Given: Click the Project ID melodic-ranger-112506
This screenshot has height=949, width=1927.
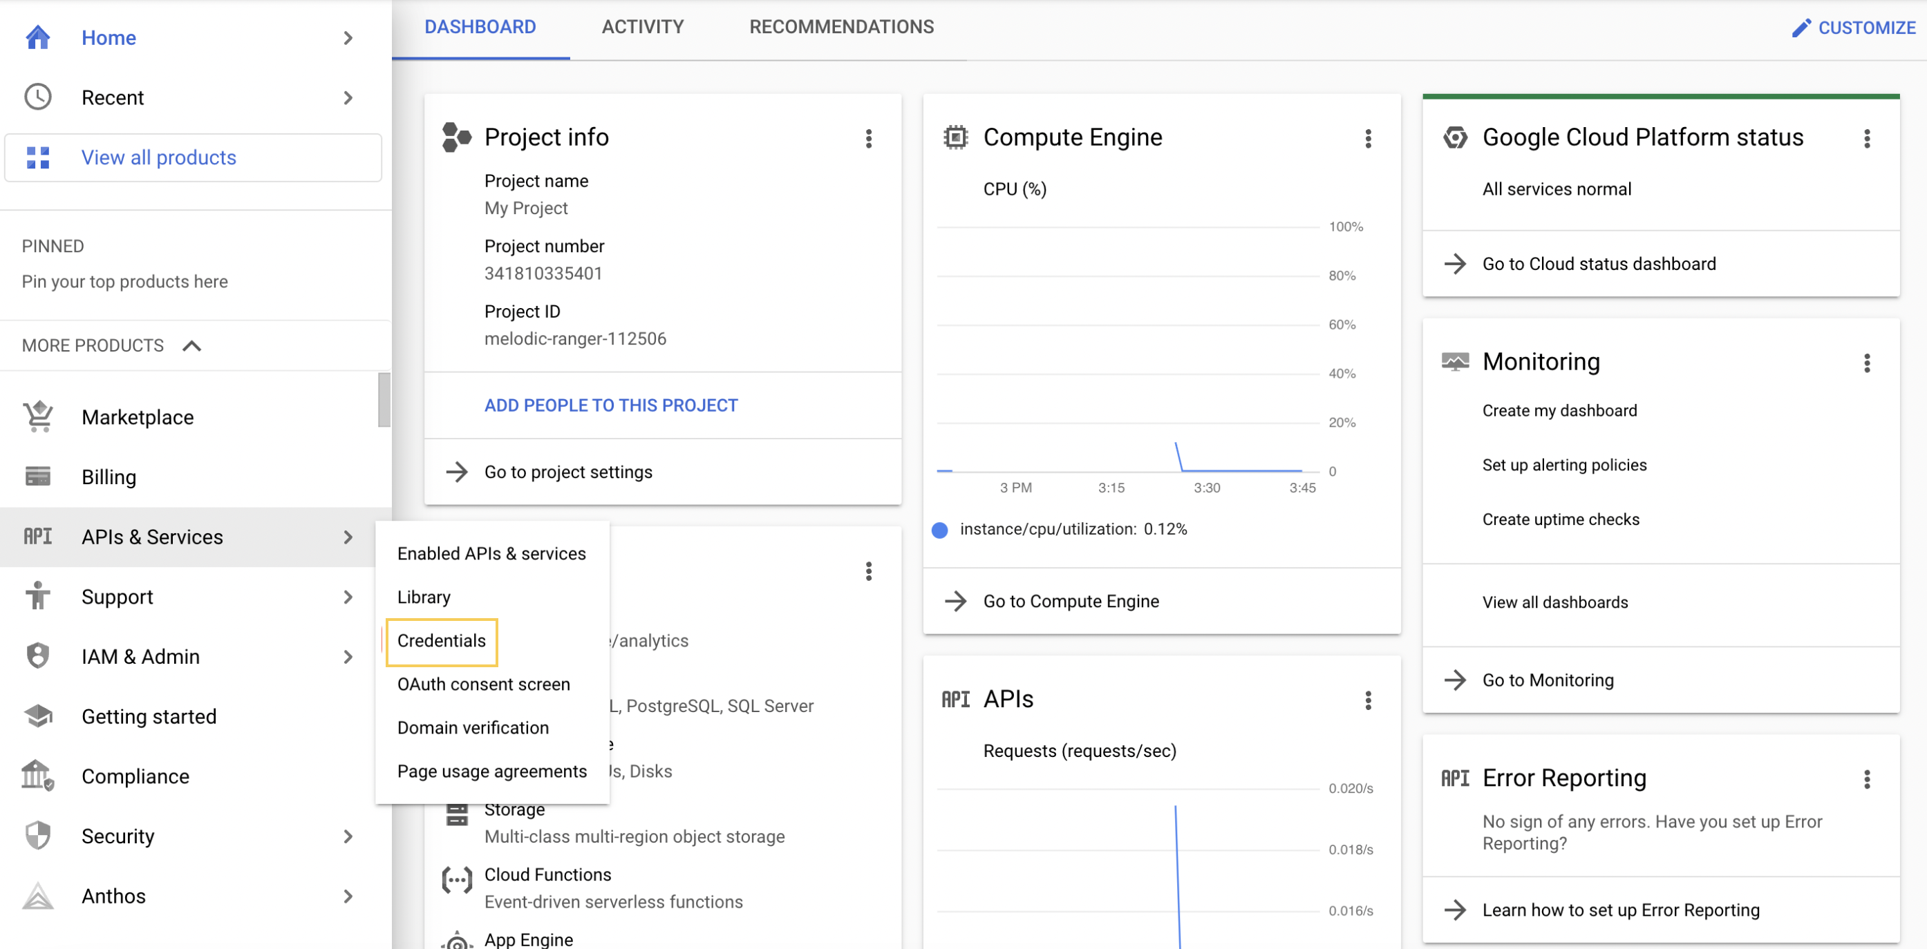Looking at the screenshot, I should pos(574,338).
